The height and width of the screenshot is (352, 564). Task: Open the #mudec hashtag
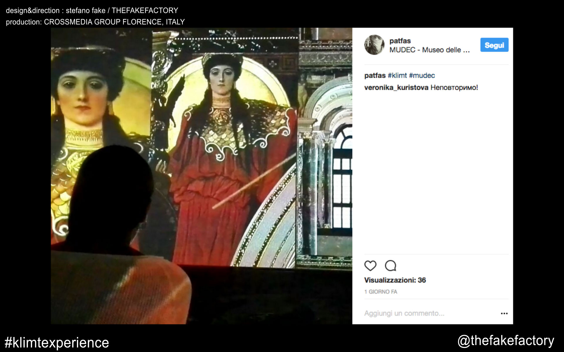(422, 75)
